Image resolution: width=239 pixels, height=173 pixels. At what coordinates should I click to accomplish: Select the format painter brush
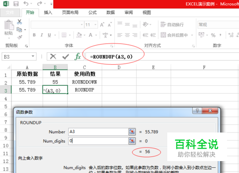pyautogui.click(x=20, y=37)
